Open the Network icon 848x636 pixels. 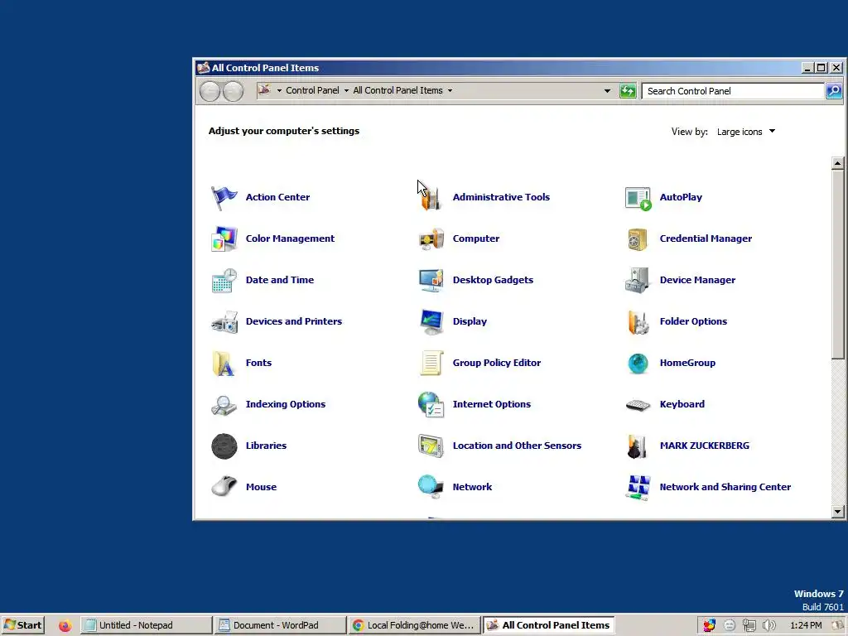pyautogui.click(x=431, y=487)
